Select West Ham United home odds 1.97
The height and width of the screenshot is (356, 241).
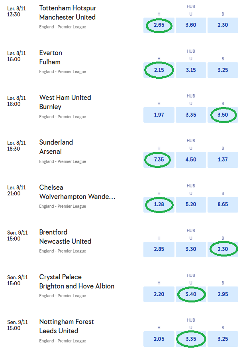159,115
